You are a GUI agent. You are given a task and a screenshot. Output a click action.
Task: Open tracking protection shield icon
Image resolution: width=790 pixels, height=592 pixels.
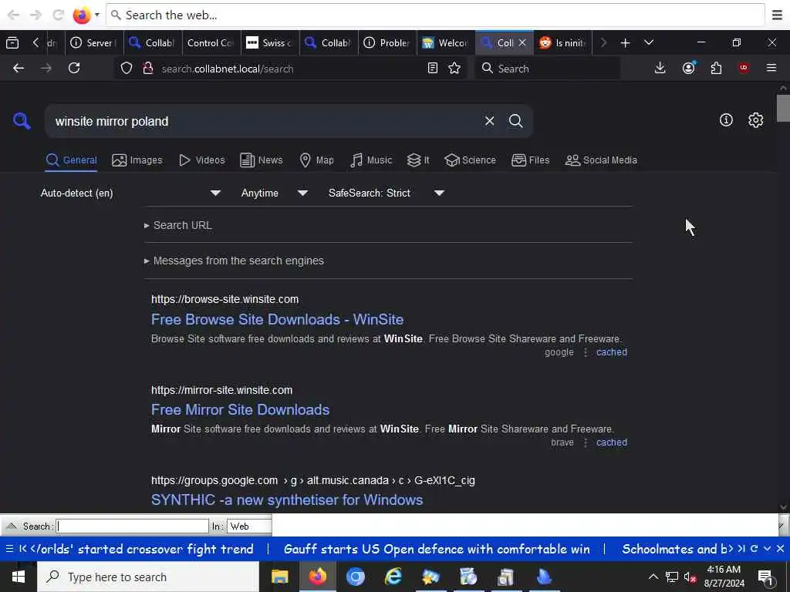(x=127, y=68)
